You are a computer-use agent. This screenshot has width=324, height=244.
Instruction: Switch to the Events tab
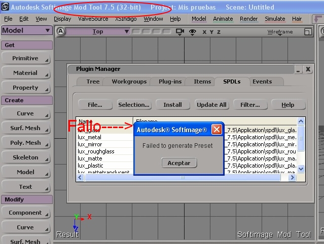(x=262, y=82)
